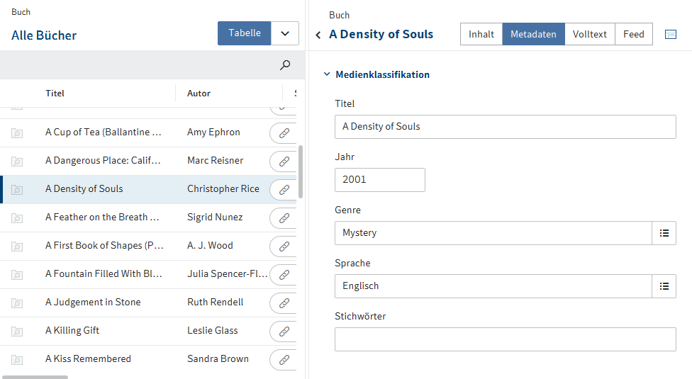
Task: Select the row A Kiss Remembered
Action: tap(148, 360)
